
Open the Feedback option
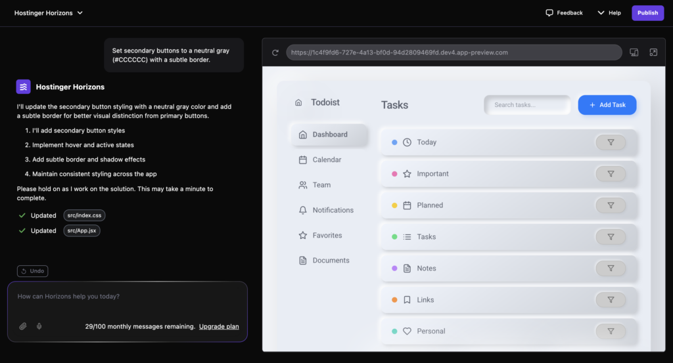click(564, 13)
